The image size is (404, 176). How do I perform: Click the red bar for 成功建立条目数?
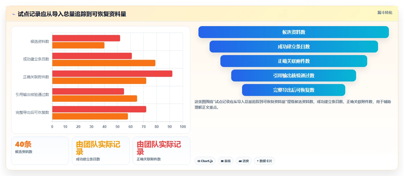coord(92,56)
